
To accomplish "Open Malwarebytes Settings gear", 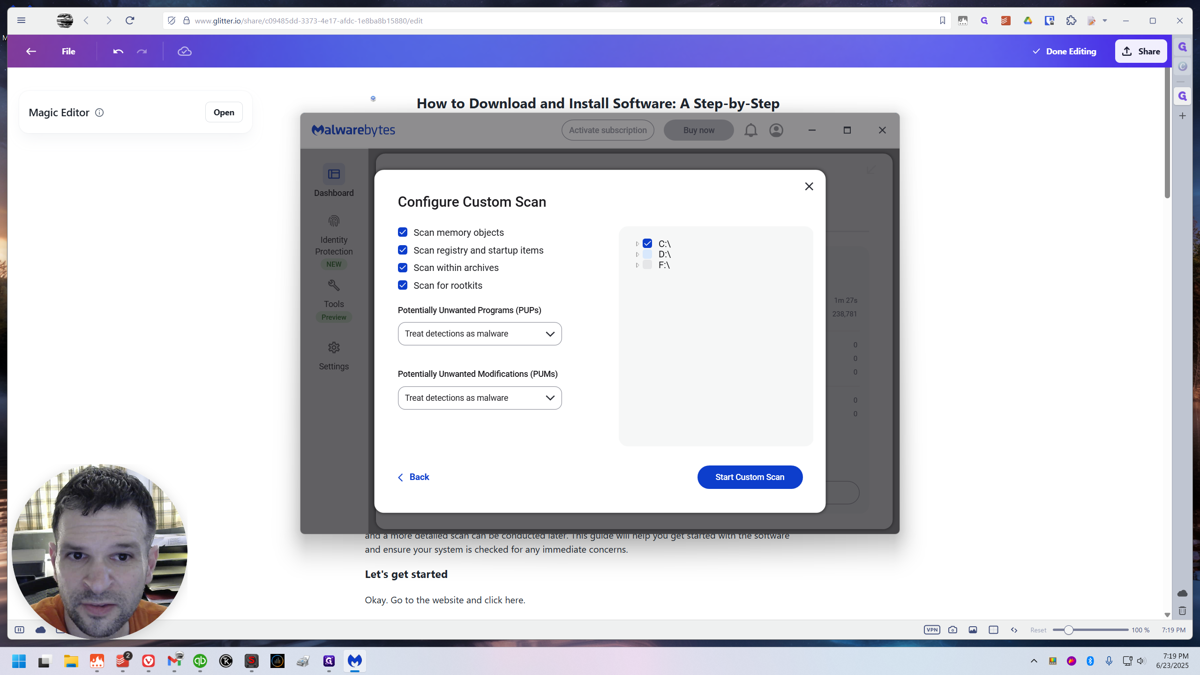I will coord(334,356).
